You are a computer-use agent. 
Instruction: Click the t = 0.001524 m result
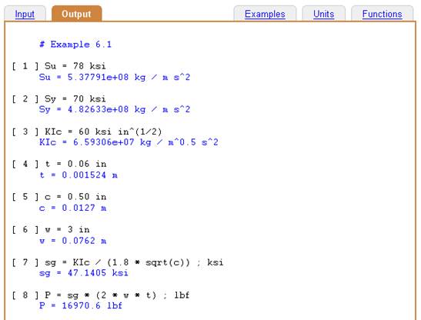pyautogui.click(x=79, y=175)
